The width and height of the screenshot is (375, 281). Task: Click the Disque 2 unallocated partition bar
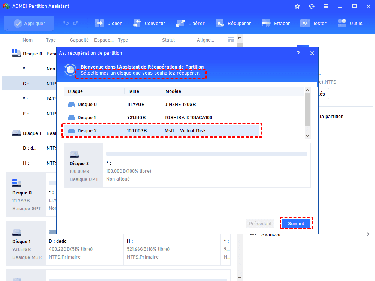(x=207, y=154)
